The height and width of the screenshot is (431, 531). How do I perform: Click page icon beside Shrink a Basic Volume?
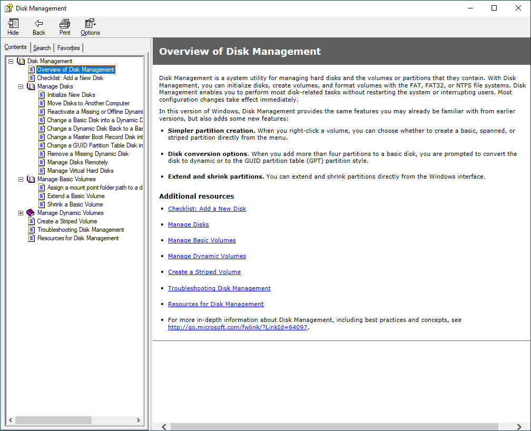42,204
